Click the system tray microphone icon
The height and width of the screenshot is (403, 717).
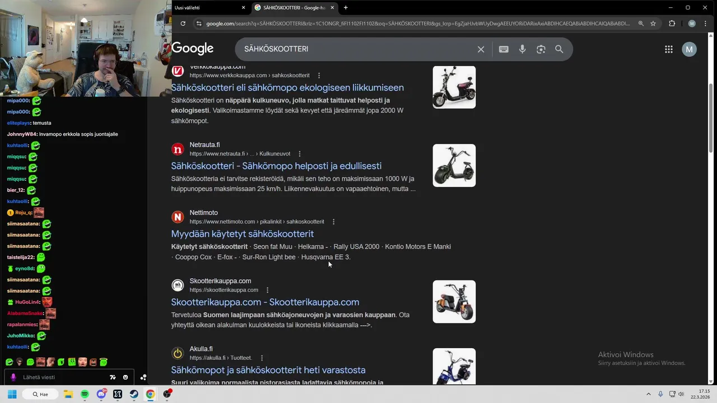click(x=660, y=394)
